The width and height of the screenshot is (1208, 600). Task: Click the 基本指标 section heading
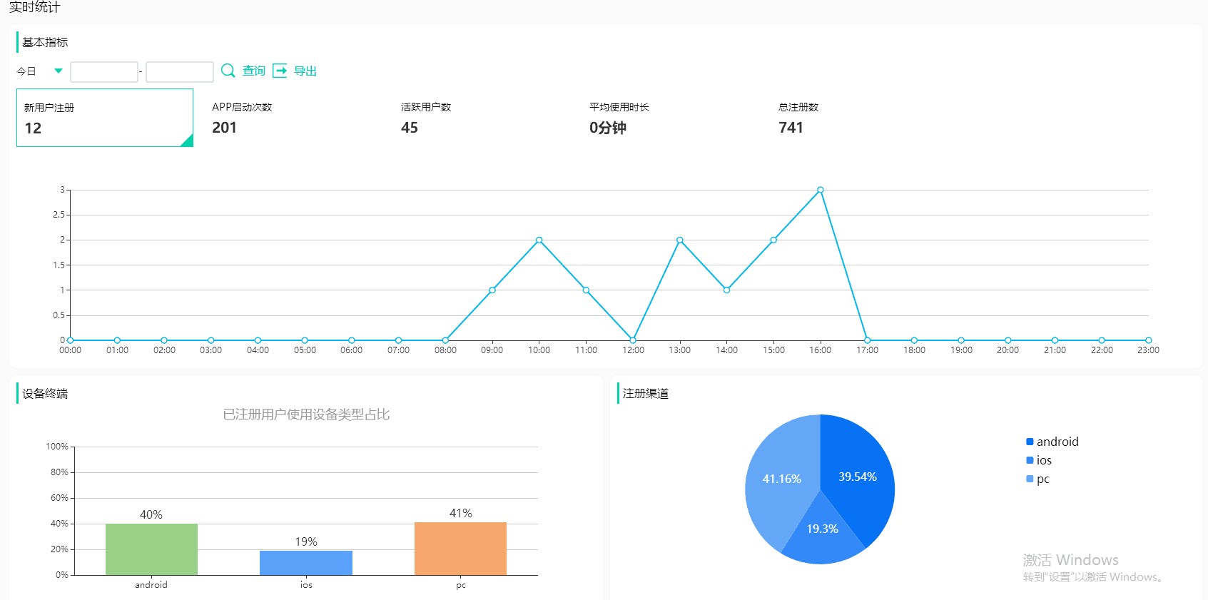pos(45,42)
